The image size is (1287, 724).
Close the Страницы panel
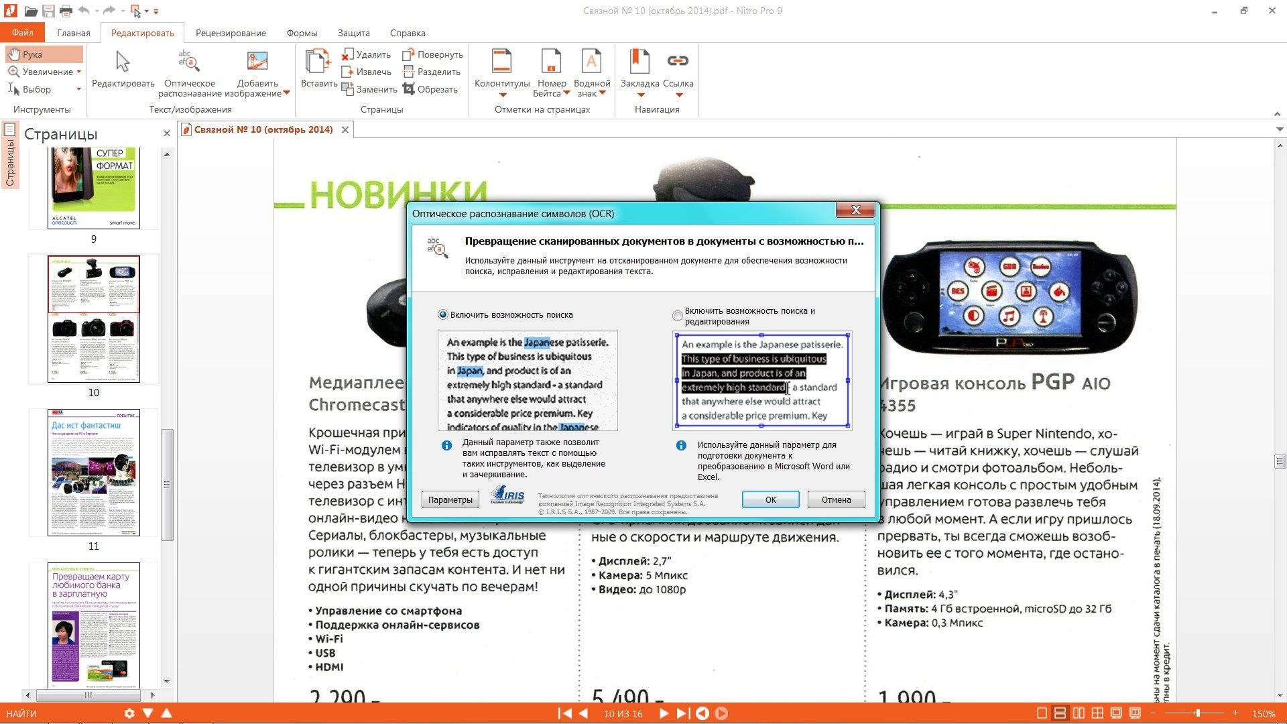coord(167,133)
